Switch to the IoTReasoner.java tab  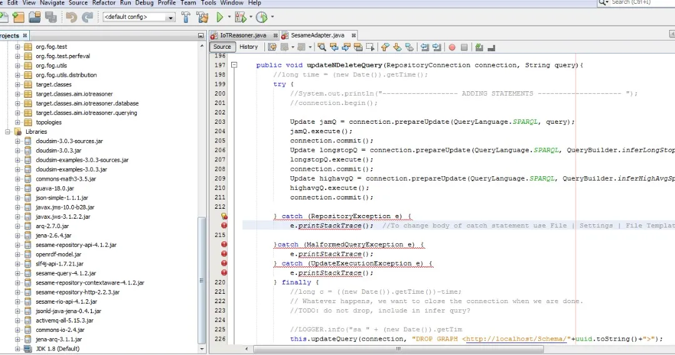click(242, 35)
